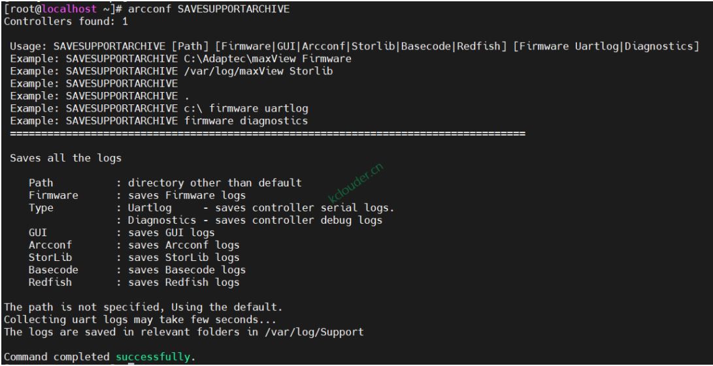Click the GUI logs option row
Viewport: 713px width, 366px height.
(x=122, y=232)
